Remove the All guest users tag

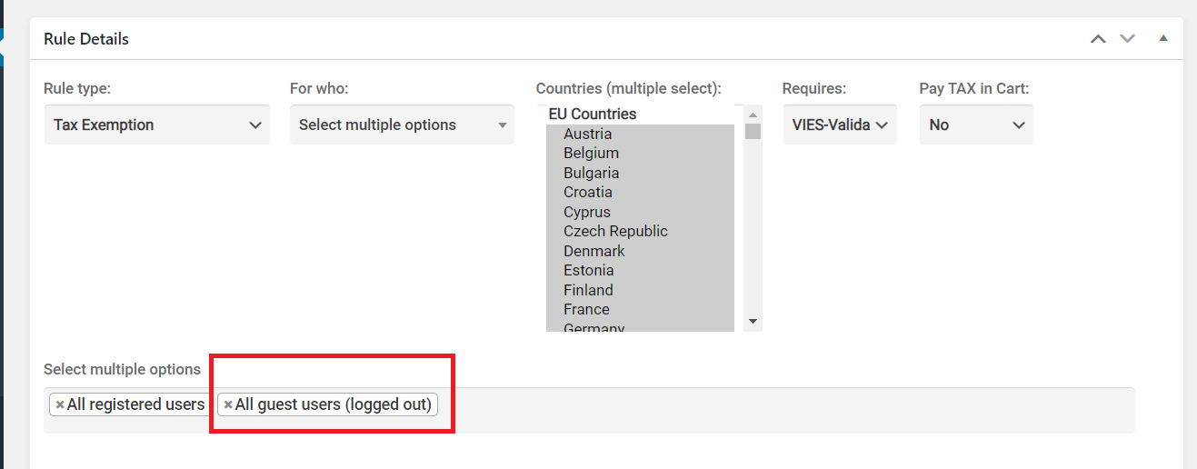228,404
